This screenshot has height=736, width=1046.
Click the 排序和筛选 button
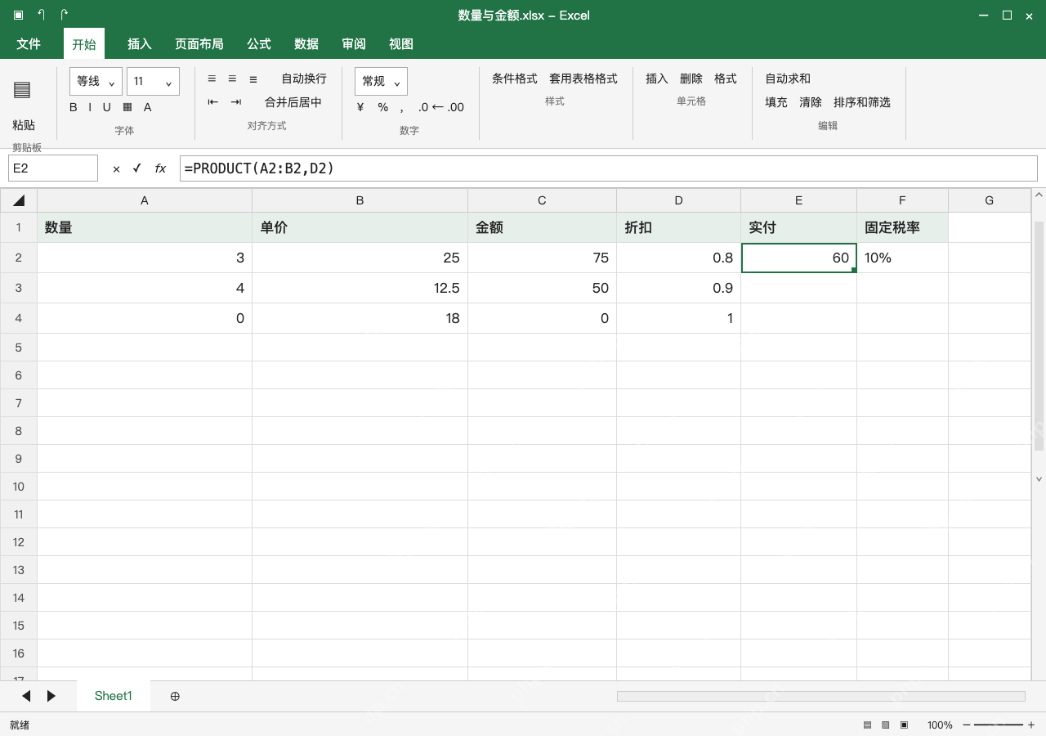[x=862, y=102]
